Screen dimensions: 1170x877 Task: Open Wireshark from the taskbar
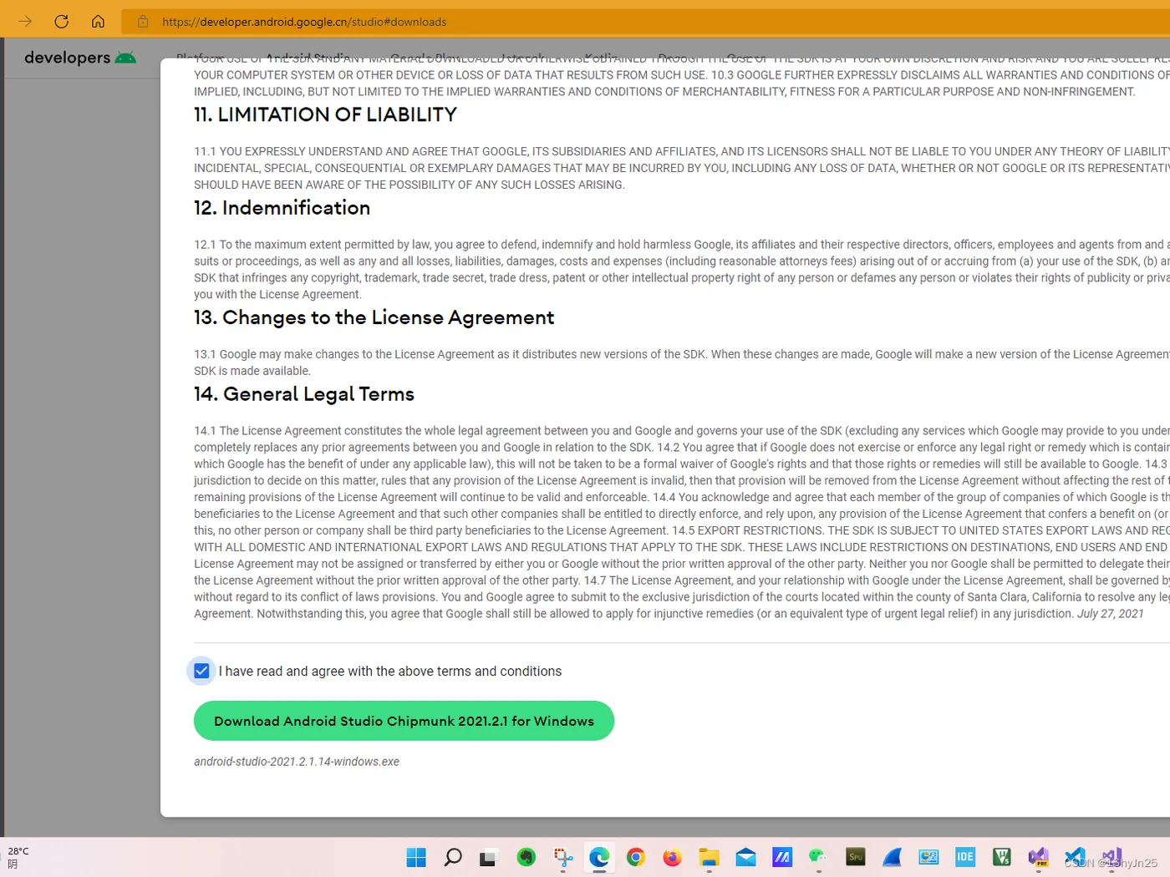[892, 857]
